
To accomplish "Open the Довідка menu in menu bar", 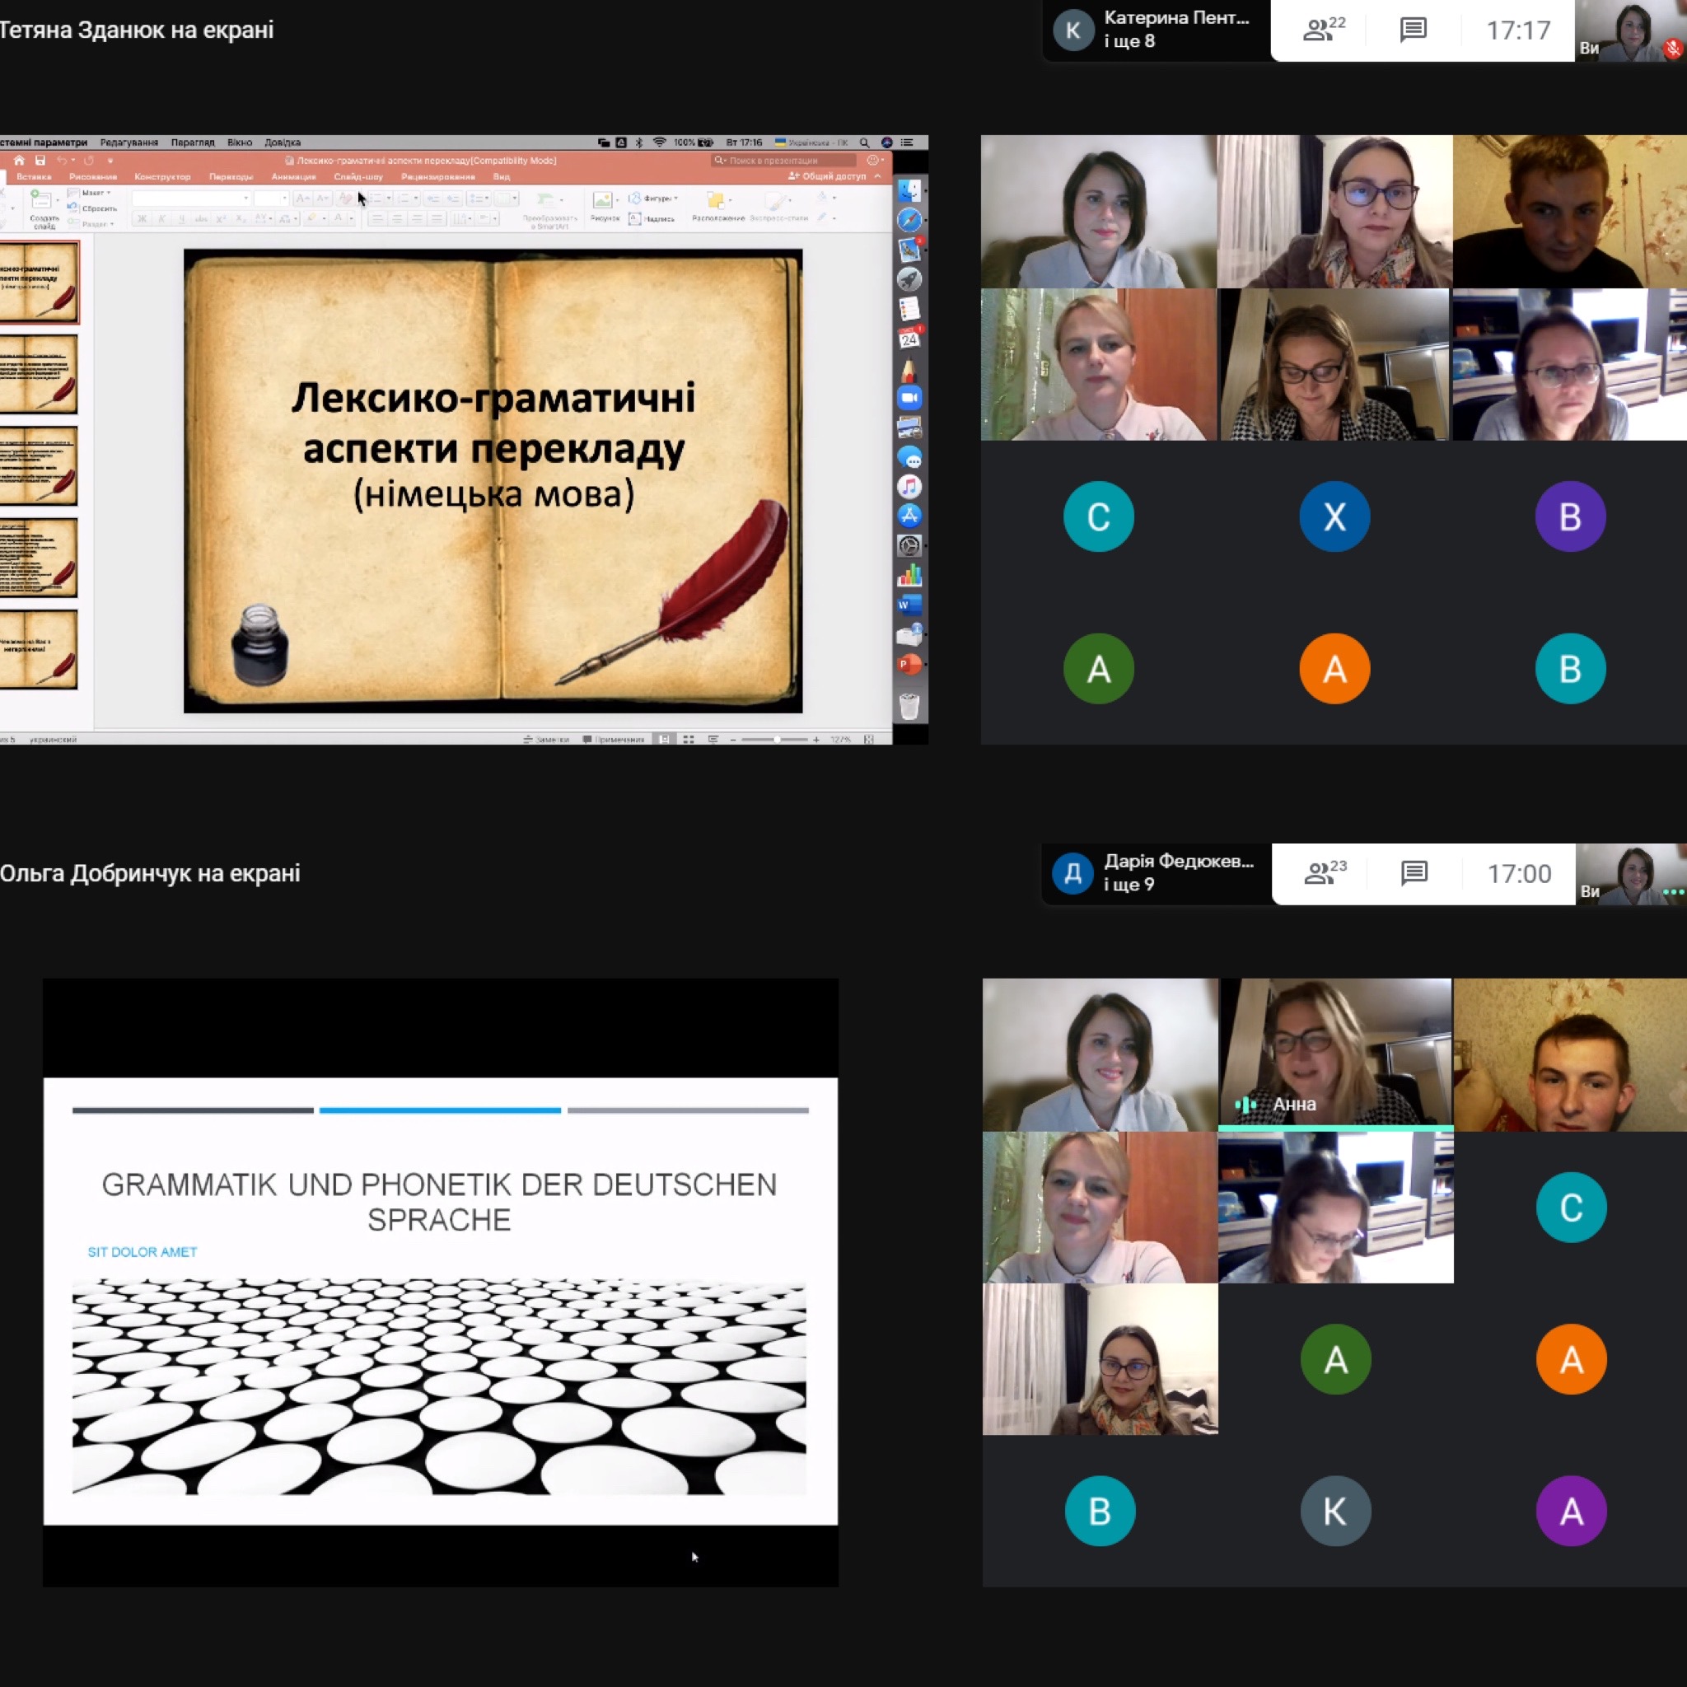I will tap(282, 143).
